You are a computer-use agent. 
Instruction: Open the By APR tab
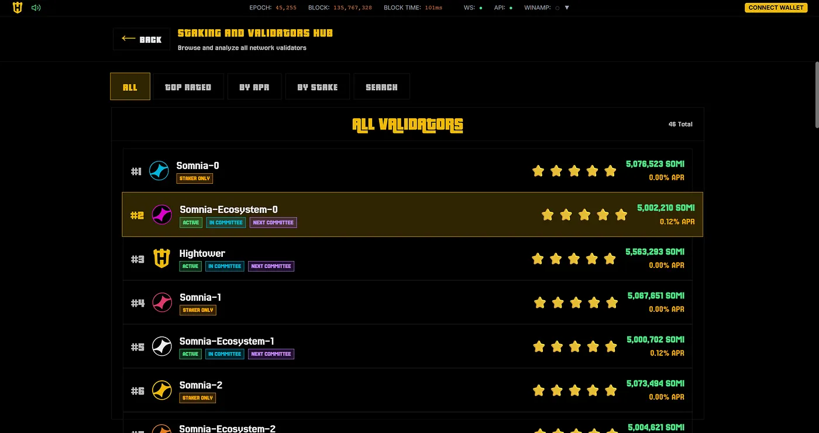254,87
